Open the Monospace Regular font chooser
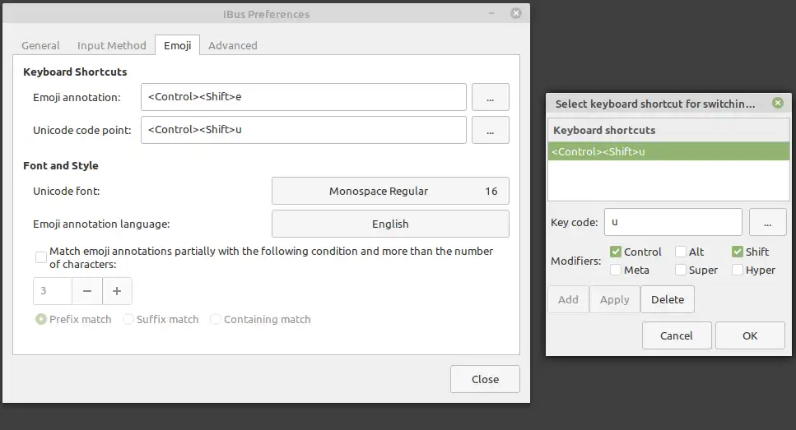796x430 pixels. tap(390, 192)
